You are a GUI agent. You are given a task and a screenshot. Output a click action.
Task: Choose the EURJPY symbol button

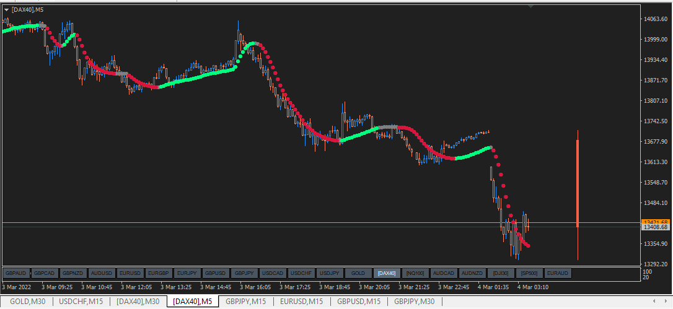(187, 273)
